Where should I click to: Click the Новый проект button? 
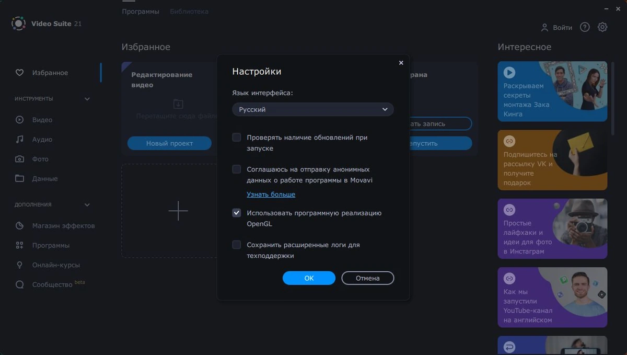[169, 143]
